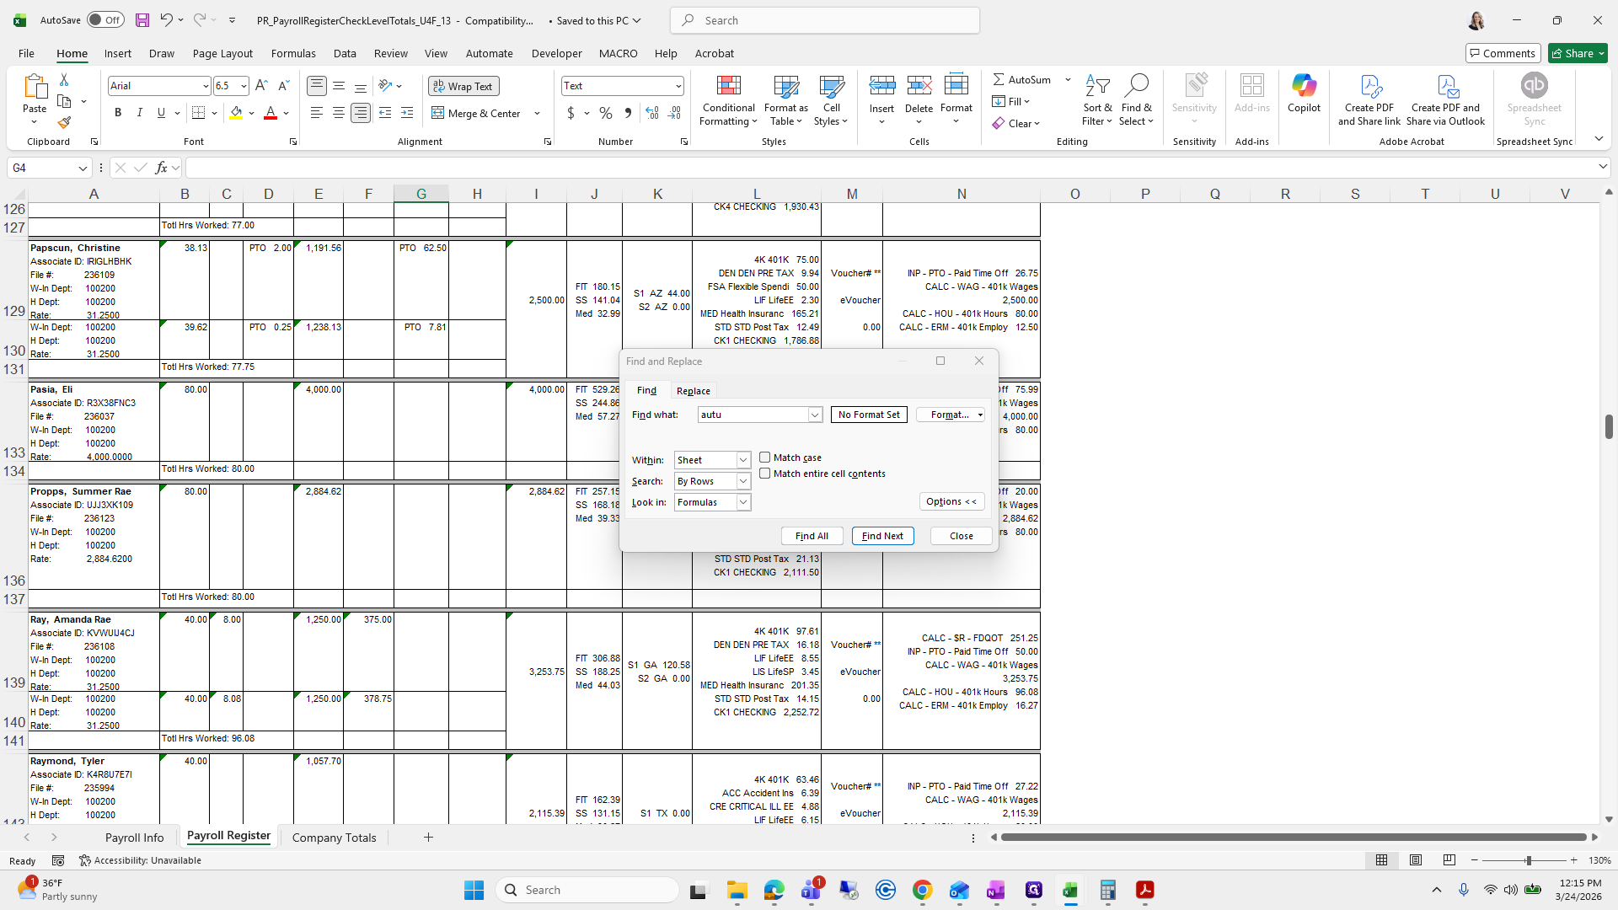Image resolution: width=1618 pixels, height=910 pixels.
Task: Click the Find All button
Action: (812, 536)
